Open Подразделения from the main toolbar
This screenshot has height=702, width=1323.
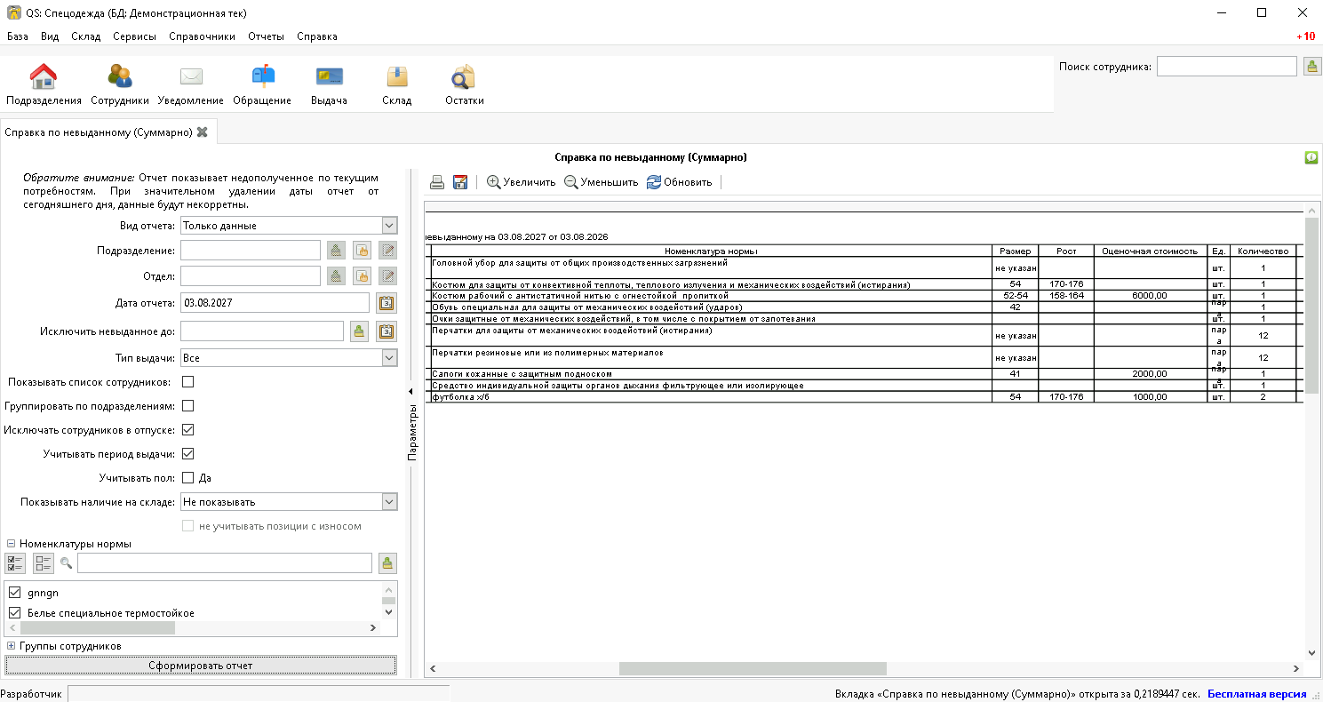pyautogui.click(x=44, y=85)
